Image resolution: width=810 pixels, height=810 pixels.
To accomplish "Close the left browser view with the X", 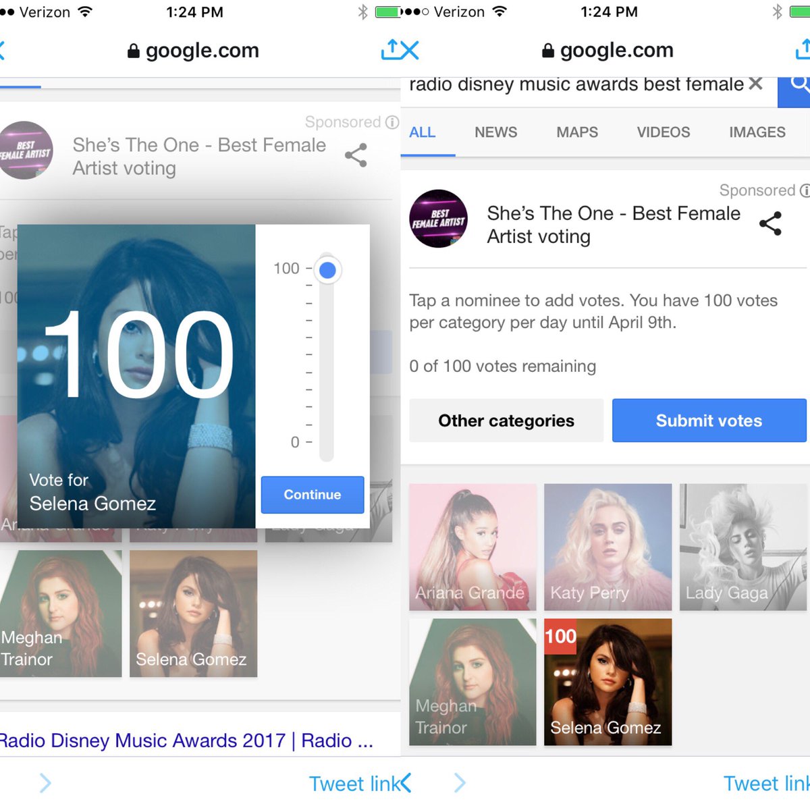I will tap(410, 50).
